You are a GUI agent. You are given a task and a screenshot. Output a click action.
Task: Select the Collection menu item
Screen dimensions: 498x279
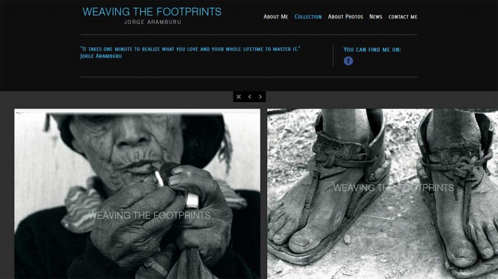click(308, 17)
